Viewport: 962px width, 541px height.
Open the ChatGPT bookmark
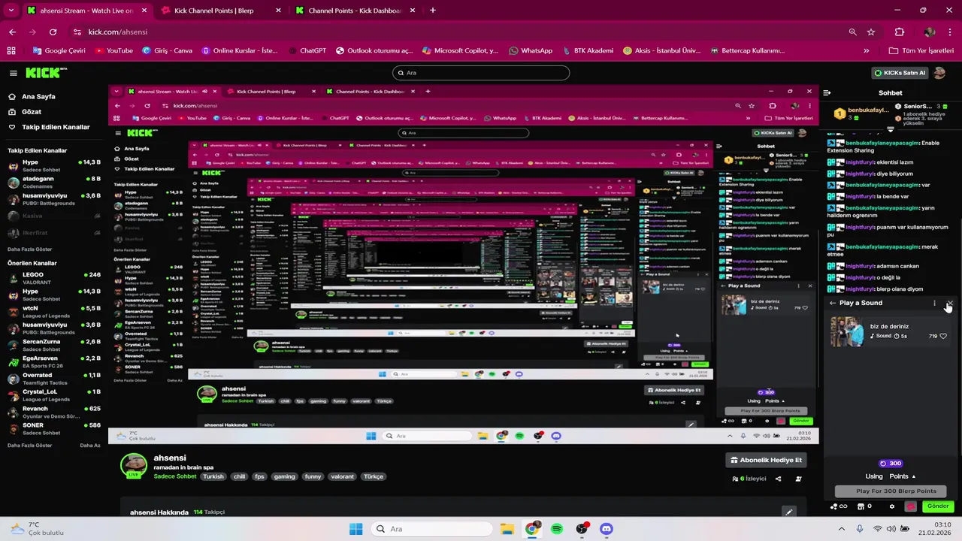pyautogui.click(x=307, y=50)
